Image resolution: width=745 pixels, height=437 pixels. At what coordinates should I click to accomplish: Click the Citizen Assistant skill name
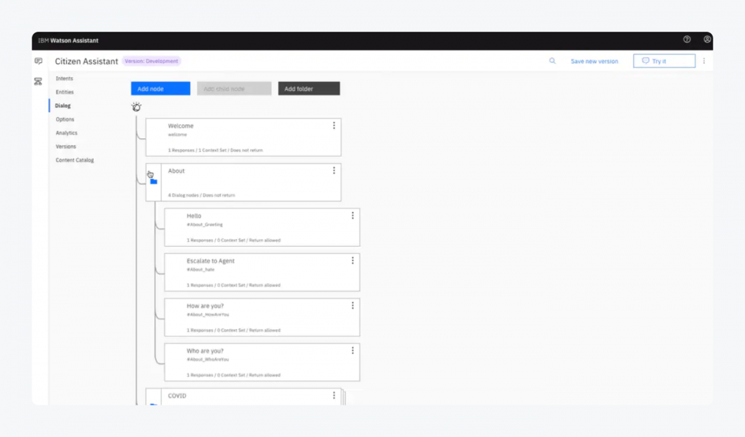pyautogui.click(x=86, y=61)
